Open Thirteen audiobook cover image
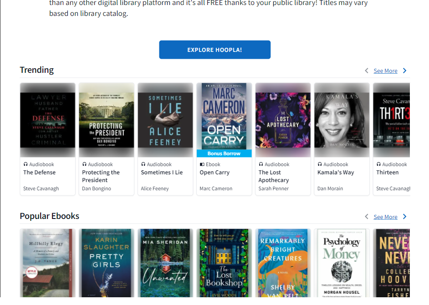 pyautogui.click(x=392, y=120)
